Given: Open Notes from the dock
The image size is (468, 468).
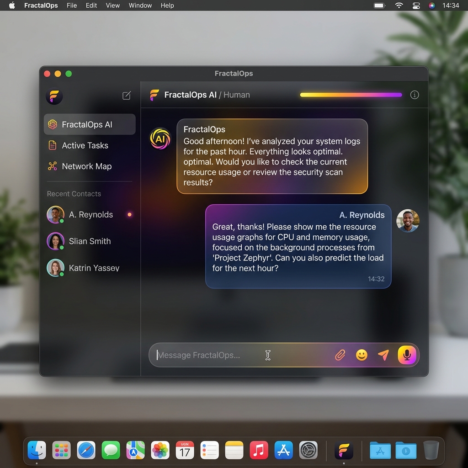Looking at the screenshot, I should (234, 450).
